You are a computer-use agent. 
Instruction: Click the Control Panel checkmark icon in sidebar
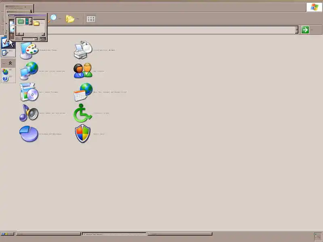(x=4, y=43)
